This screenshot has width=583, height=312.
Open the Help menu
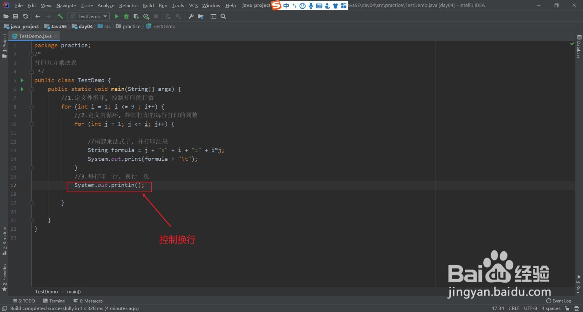[231, 5]
